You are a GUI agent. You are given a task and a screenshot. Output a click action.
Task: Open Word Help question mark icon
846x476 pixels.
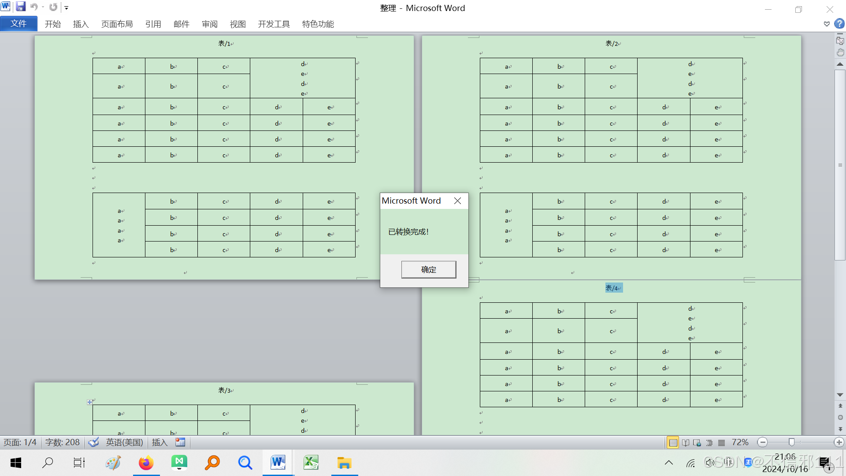tap(839, 24)
